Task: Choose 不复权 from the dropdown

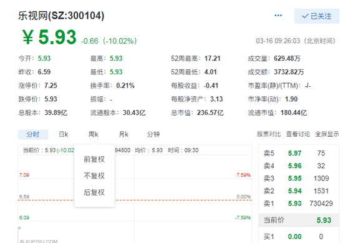Action: tap(94, 176)
